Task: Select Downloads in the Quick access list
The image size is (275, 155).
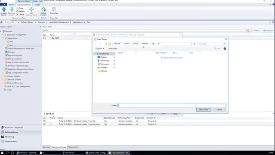Action: [105, 61]
